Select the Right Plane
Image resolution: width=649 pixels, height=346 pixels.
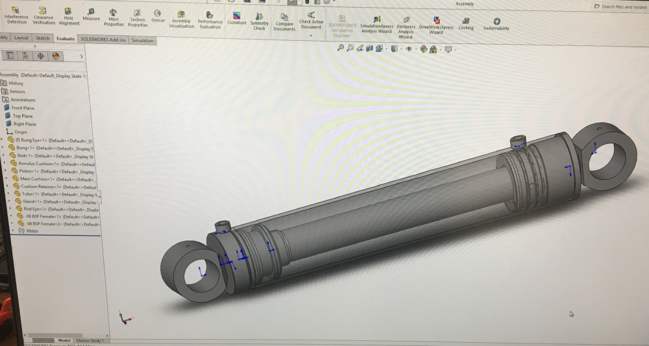tap(21, 124)
